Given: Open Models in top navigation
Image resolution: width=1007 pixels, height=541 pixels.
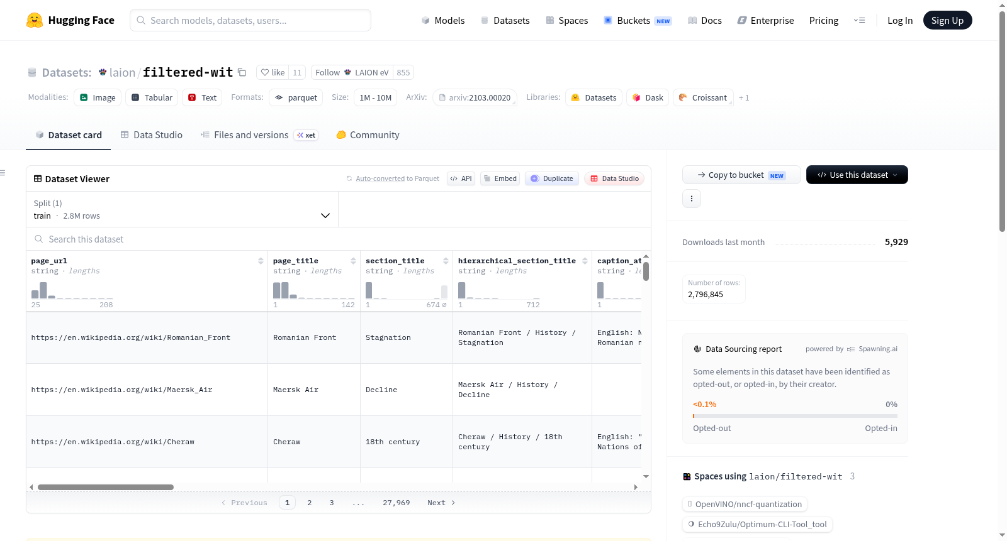Looking at the screenshot, I should pos(443,21).
